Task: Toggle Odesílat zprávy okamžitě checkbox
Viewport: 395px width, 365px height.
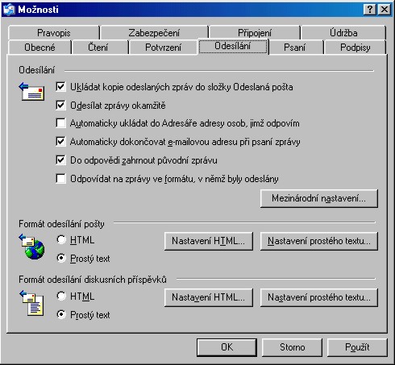Action: pos(60,105)
